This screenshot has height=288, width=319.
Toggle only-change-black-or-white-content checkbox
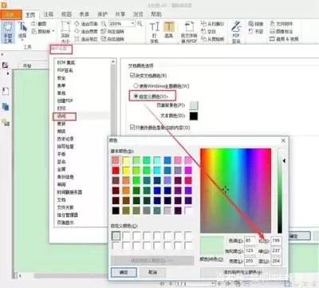132,128
